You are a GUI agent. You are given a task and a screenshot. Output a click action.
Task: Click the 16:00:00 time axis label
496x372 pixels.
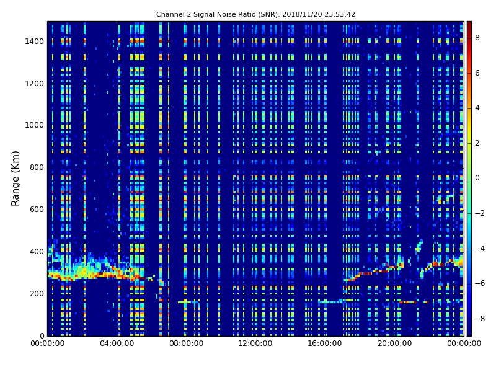click(x=325, y=343)
